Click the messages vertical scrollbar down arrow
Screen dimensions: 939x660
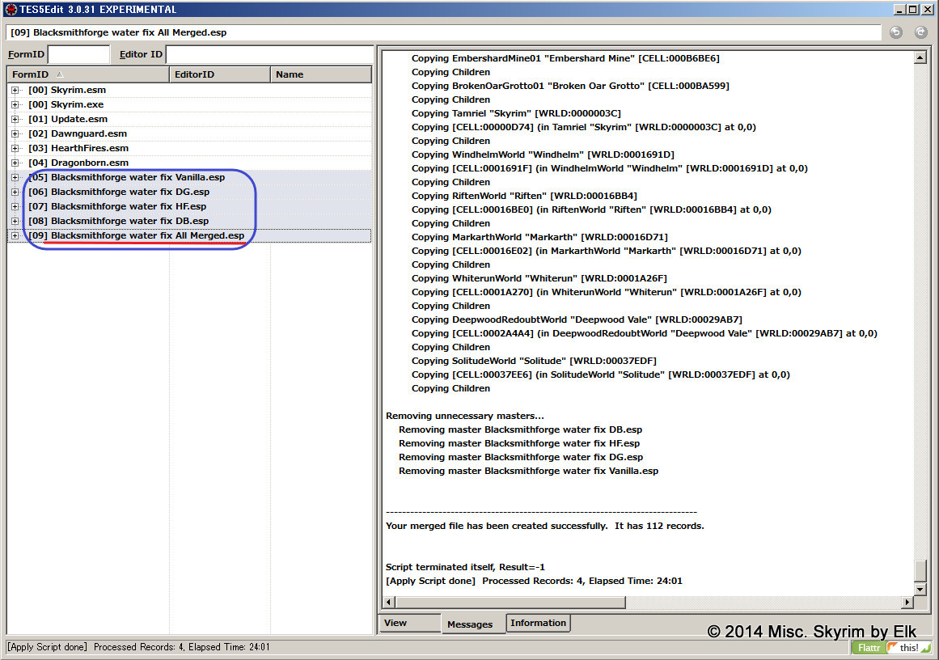click(x=920, y=590)
